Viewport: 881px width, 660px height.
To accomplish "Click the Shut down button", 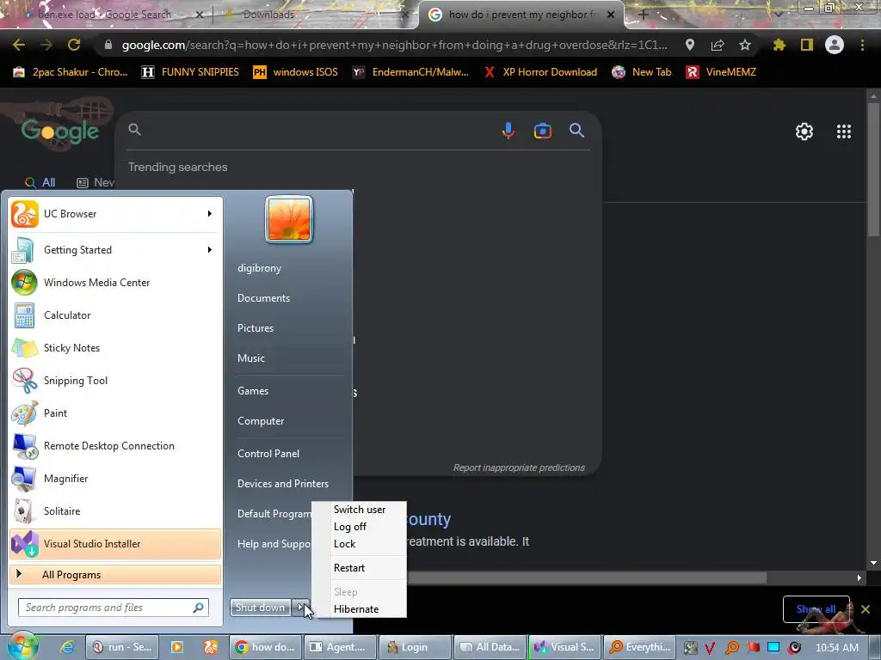I will point(261,608).
